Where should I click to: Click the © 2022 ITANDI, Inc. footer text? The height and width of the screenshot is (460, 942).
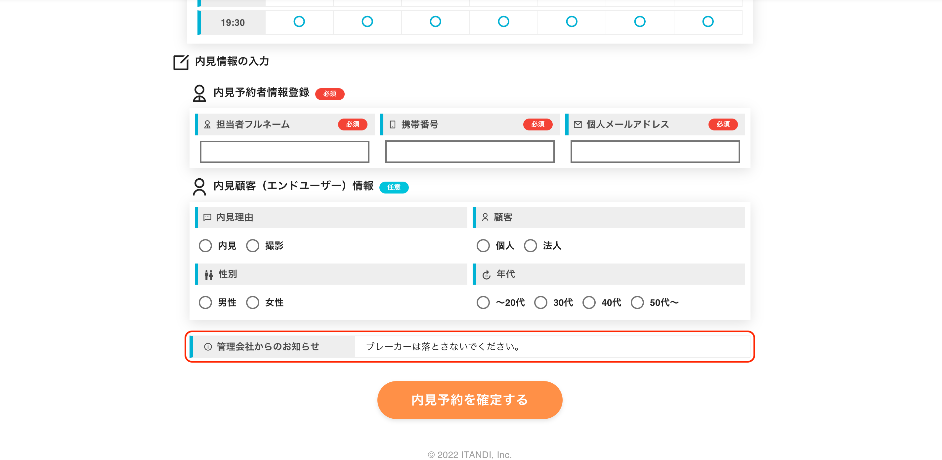(x=470, y=454)
